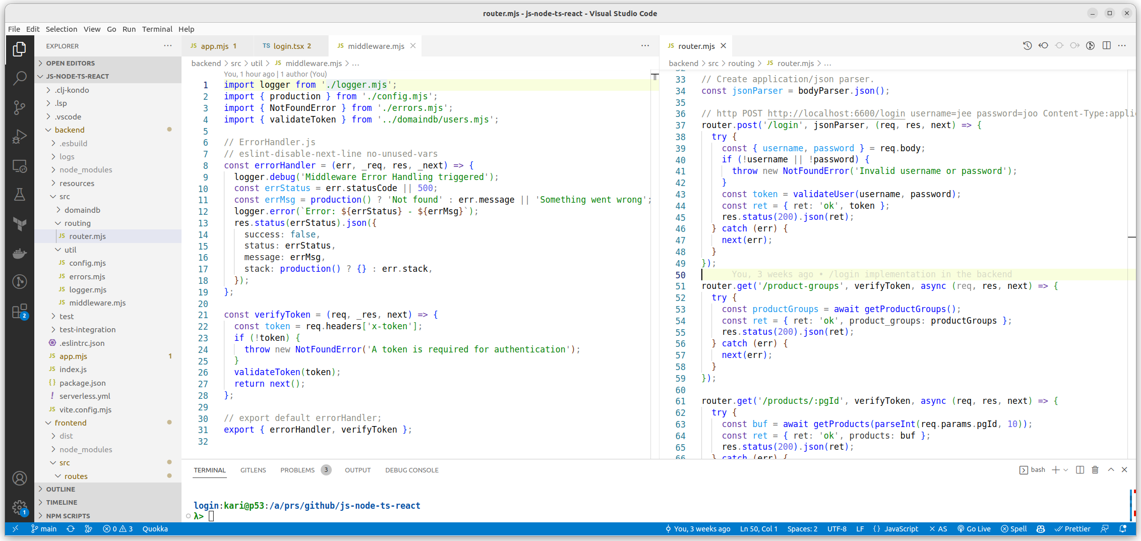Open serverless.yml in the explorer tree
The width and height of the screenshot is (1141, 541).
coord(108,396)
